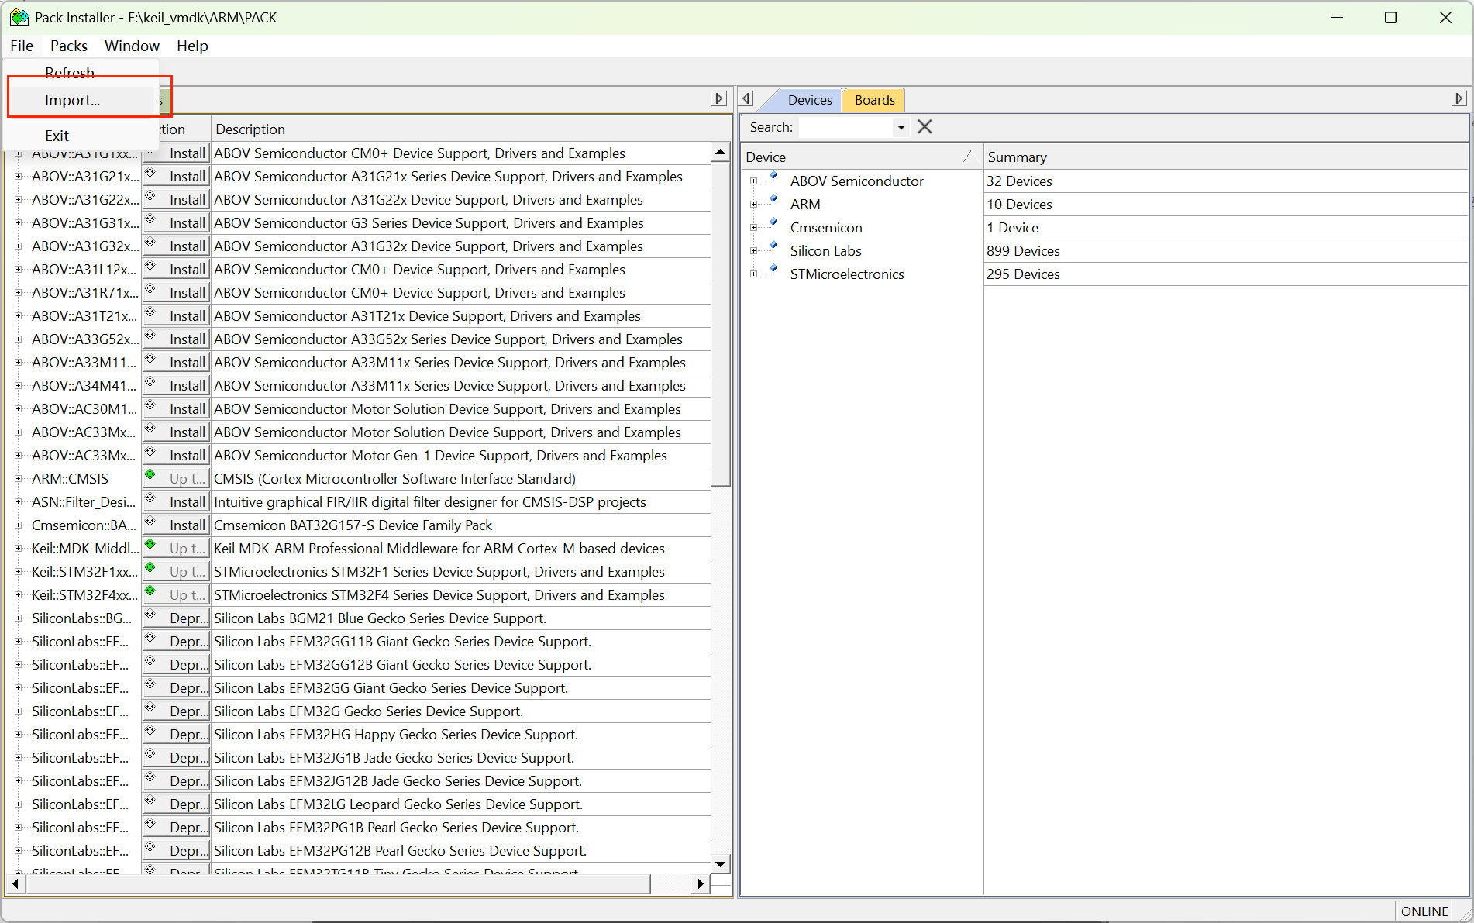Switch to the Boards tab
The height and width of the screenshot is (923, 1474).
click(875, 100)
